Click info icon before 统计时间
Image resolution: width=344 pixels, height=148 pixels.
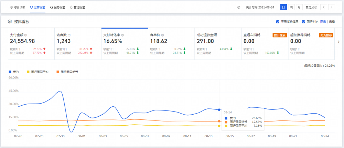[x=239, y=7]
